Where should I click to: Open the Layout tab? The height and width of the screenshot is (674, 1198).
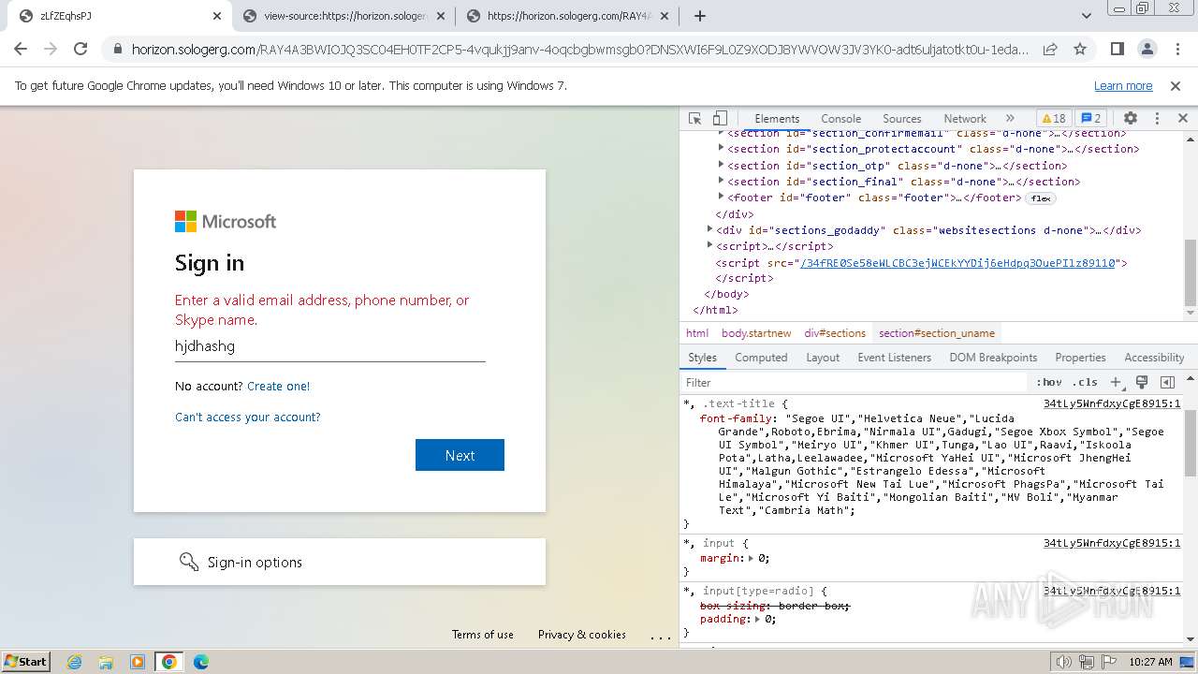pyautogui.click(x=823, y=358)
